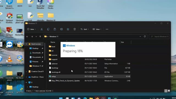Click the Rename icon in toolbar
Viewport: 176px width, 99px height.
pyautogui.click(x=61, y=29)
